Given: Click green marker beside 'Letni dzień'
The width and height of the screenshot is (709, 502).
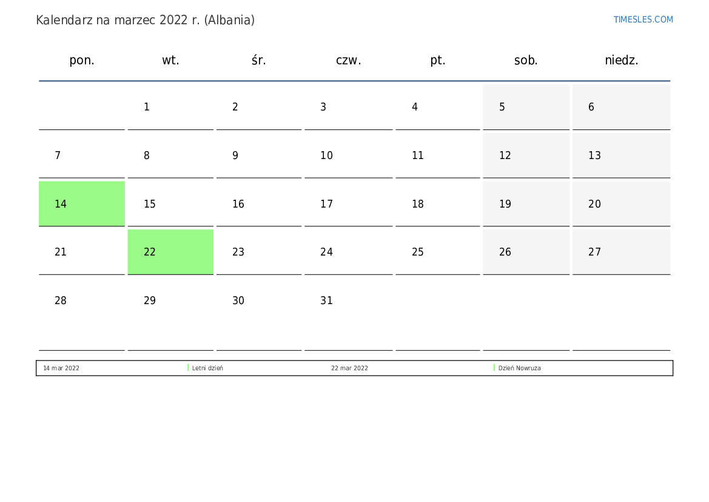Looking at the screenshot, I should tap(188, 368).
